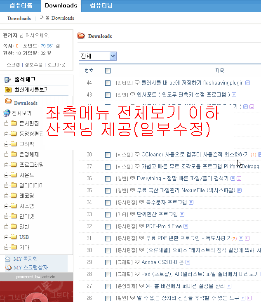Collapse the 인터넷 tree node
This screenshot has height=302, width=261.
click(6, 217)
